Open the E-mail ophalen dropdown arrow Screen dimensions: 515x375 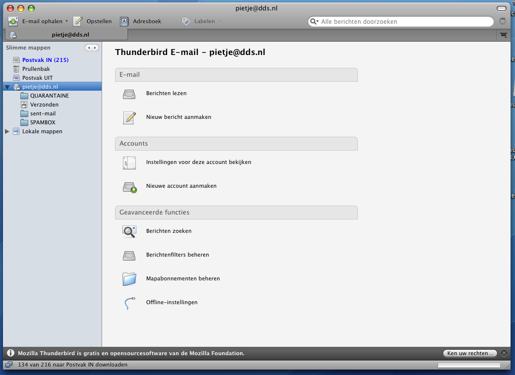coord(67,21)
